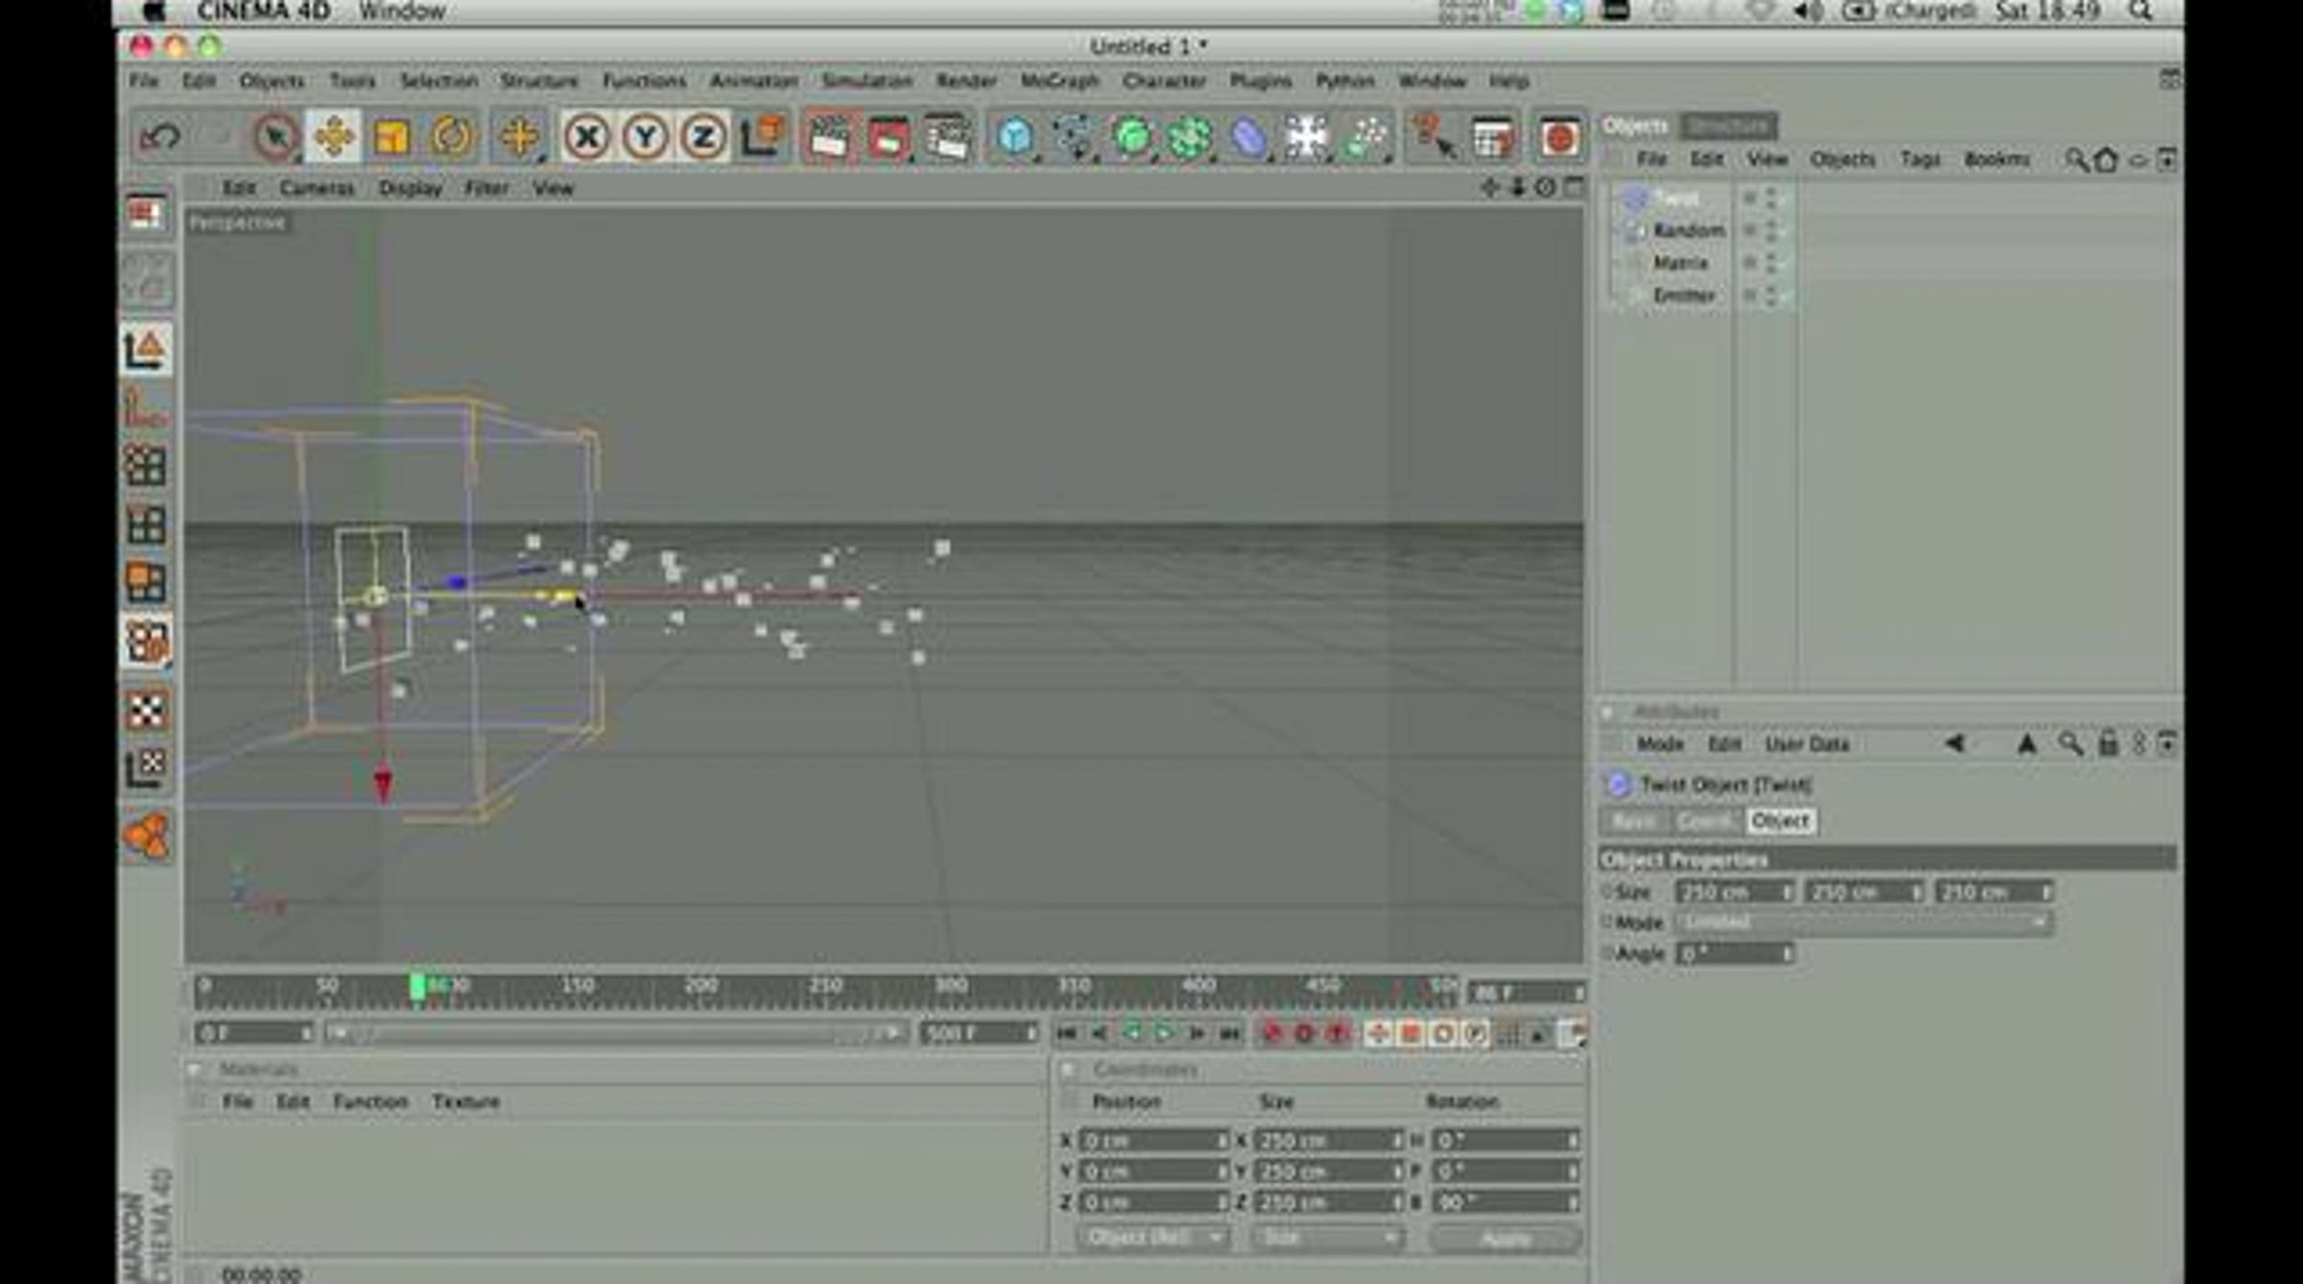2303x1284 pixels.
Task: Switch to Edges mode
Action: [x=146, y=525]
